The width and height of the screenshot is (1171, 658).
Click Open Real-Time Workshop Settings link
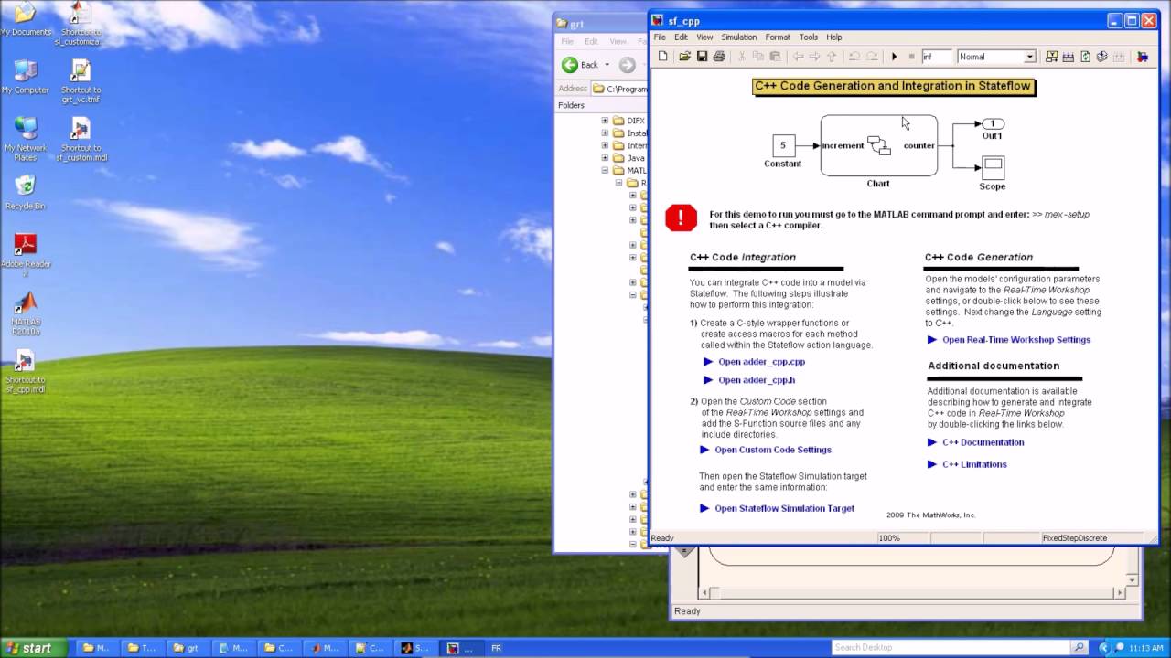coord(1016,340)
